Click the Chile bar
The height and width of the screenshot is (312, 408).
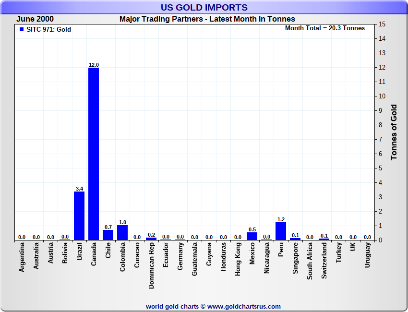tap(108, 235)
